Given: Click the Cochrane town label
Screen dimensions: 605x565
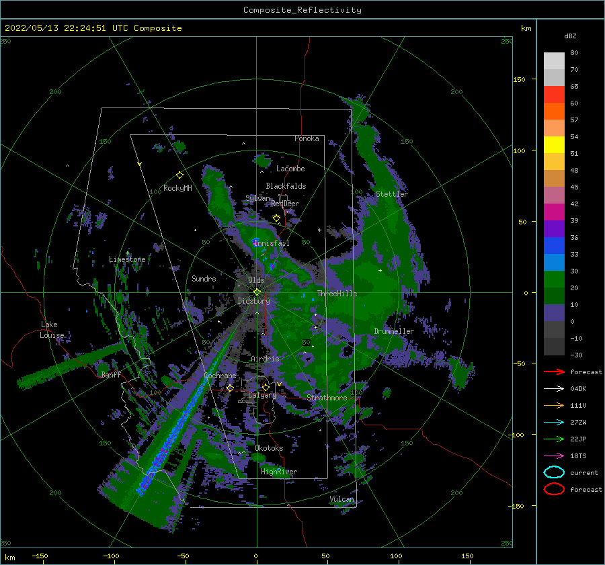Looking at the screenshot, I should (x=220, y=376).
